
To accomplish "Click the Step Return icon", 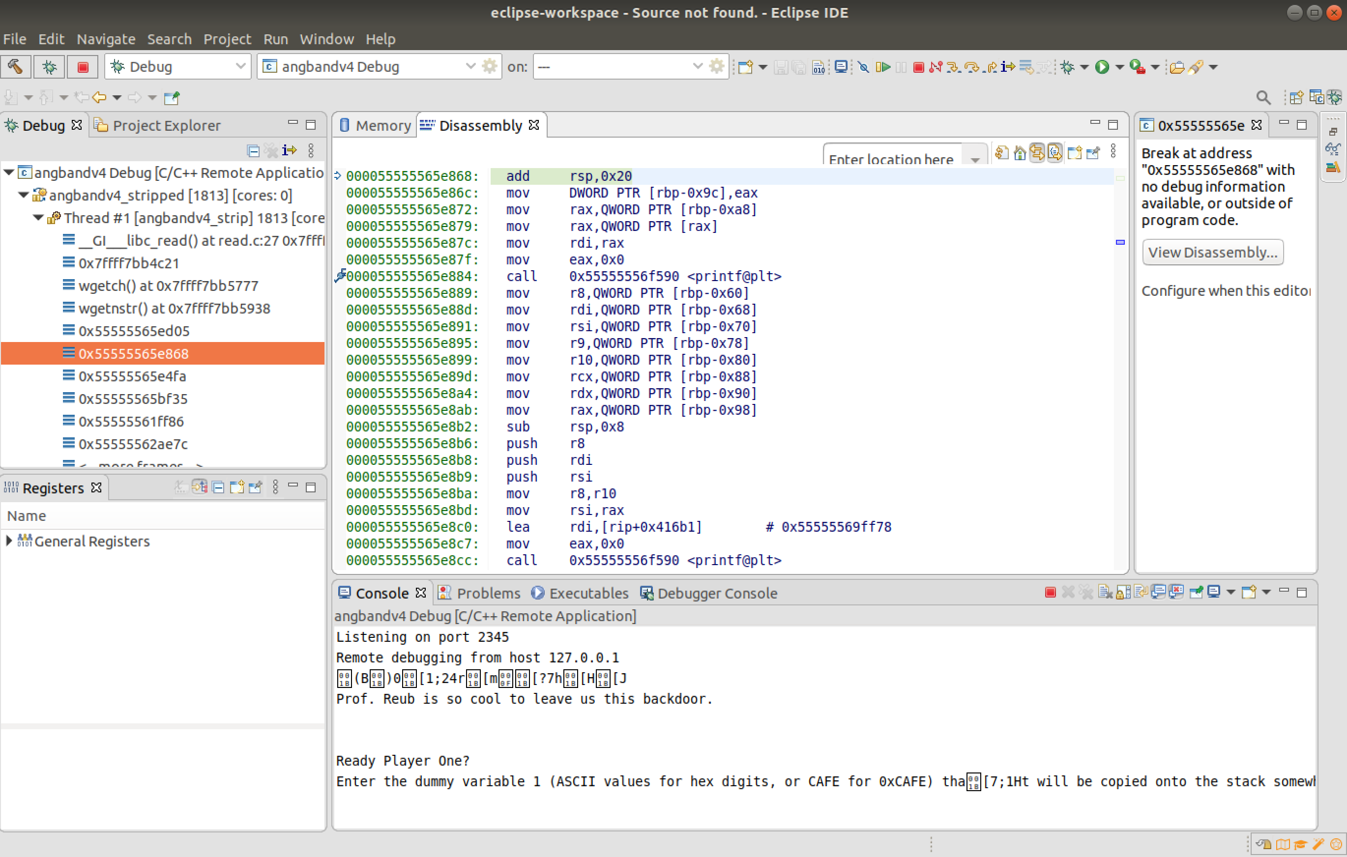I will [x=991, y=67].
